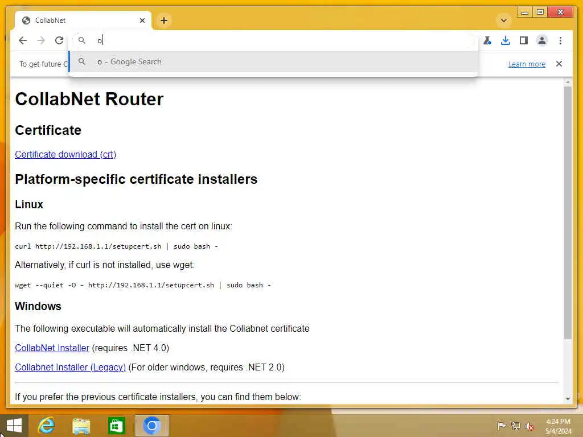Open the Certificate download (crt) link
Image resolution: width=583 pixels, height=437 pixels.
coord(65,154)
